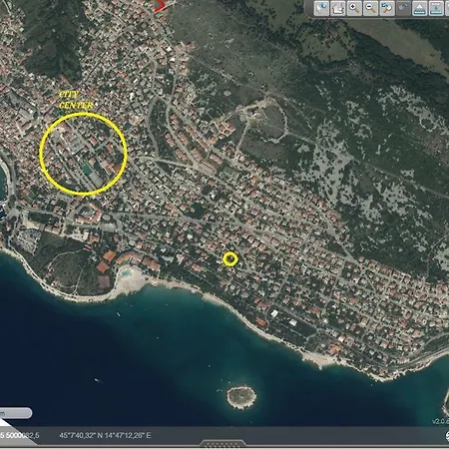Screen dimensions: 449x449
Task: Select the zoom previous view tool
Action: click(387, 8)
